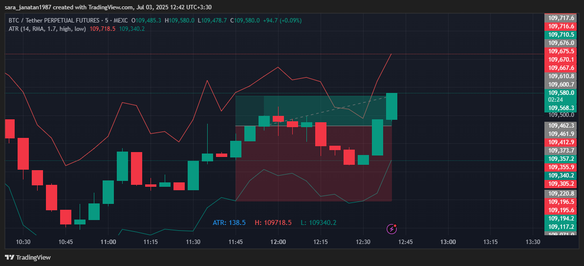The width and height of the screenshot is (584, 266).
Task: Select the red stop-loss zone of long position
Action: click(314, 163)
